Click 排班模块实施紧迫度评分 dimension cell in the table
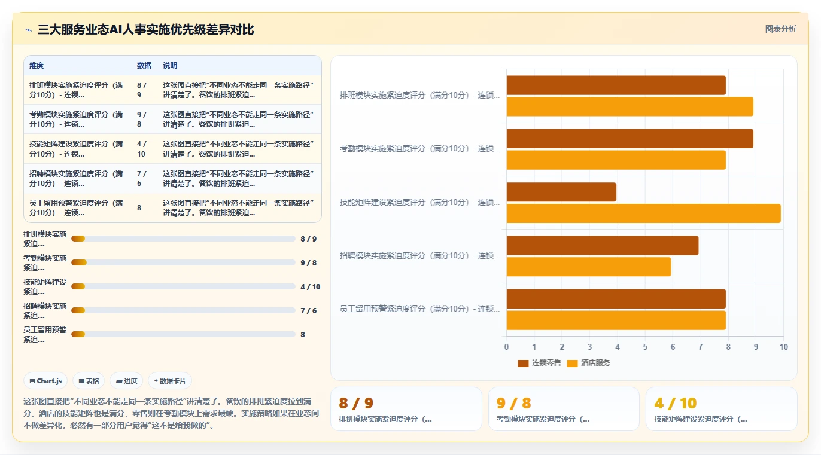821x455 pixels. click(77, 90)
